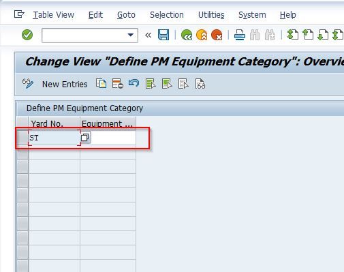Open the Utilities menu

pyautogui.click(x=211, y=15)
